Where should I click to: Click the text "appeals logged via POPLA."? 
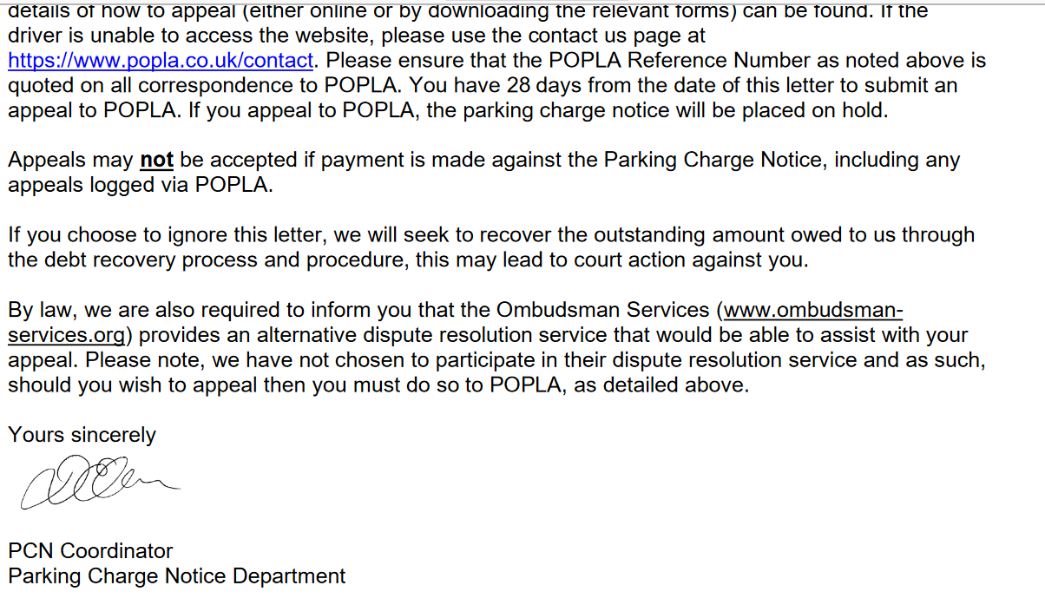point(141,184)
